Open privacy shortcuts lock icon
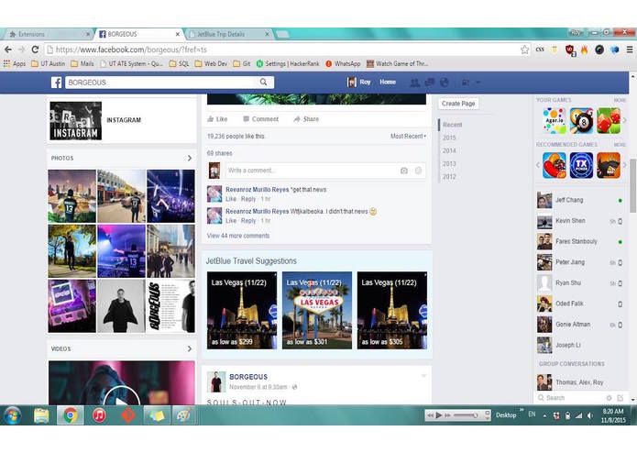This screenshot has height=453, width=637. [x=466, y=83]
